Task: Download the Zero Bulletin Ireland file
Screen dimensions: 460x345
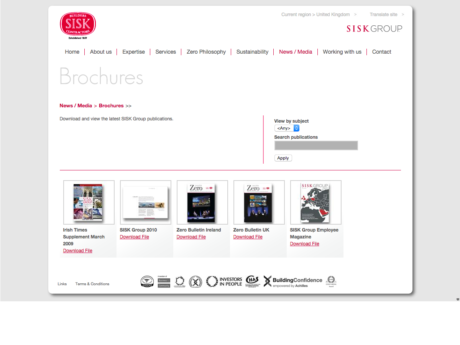Action: pyautogui.click(x=191, y=237)
